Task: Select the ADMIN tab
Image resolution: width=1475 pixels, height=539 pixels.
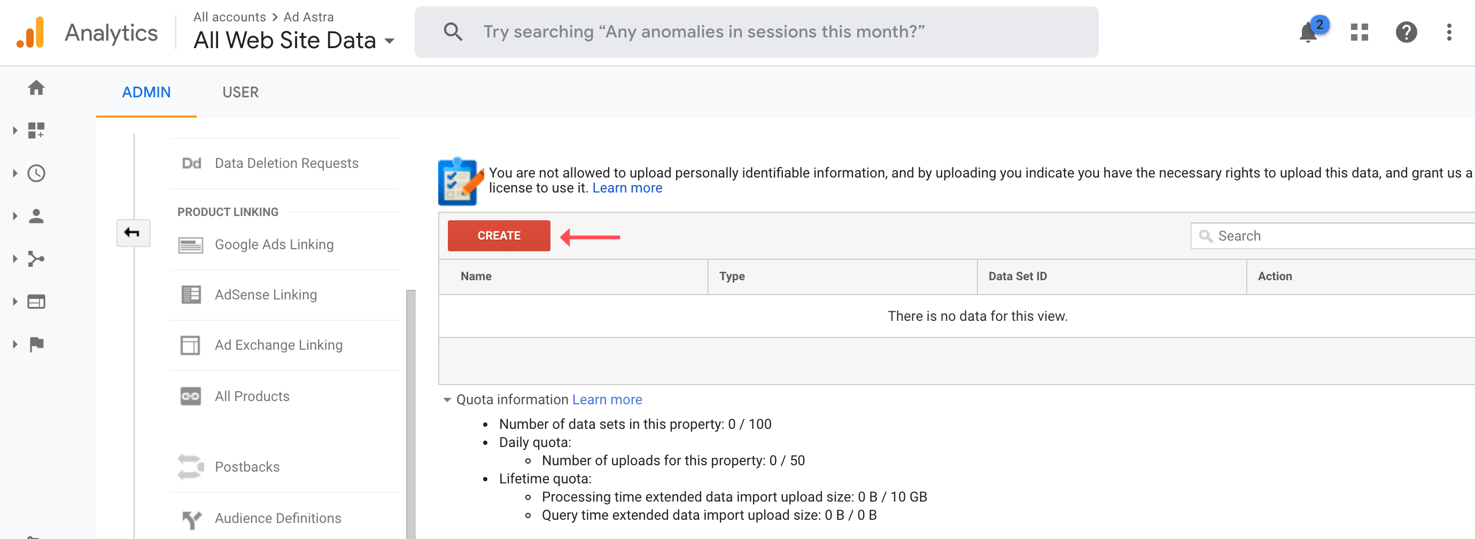Action: [146, 92]
